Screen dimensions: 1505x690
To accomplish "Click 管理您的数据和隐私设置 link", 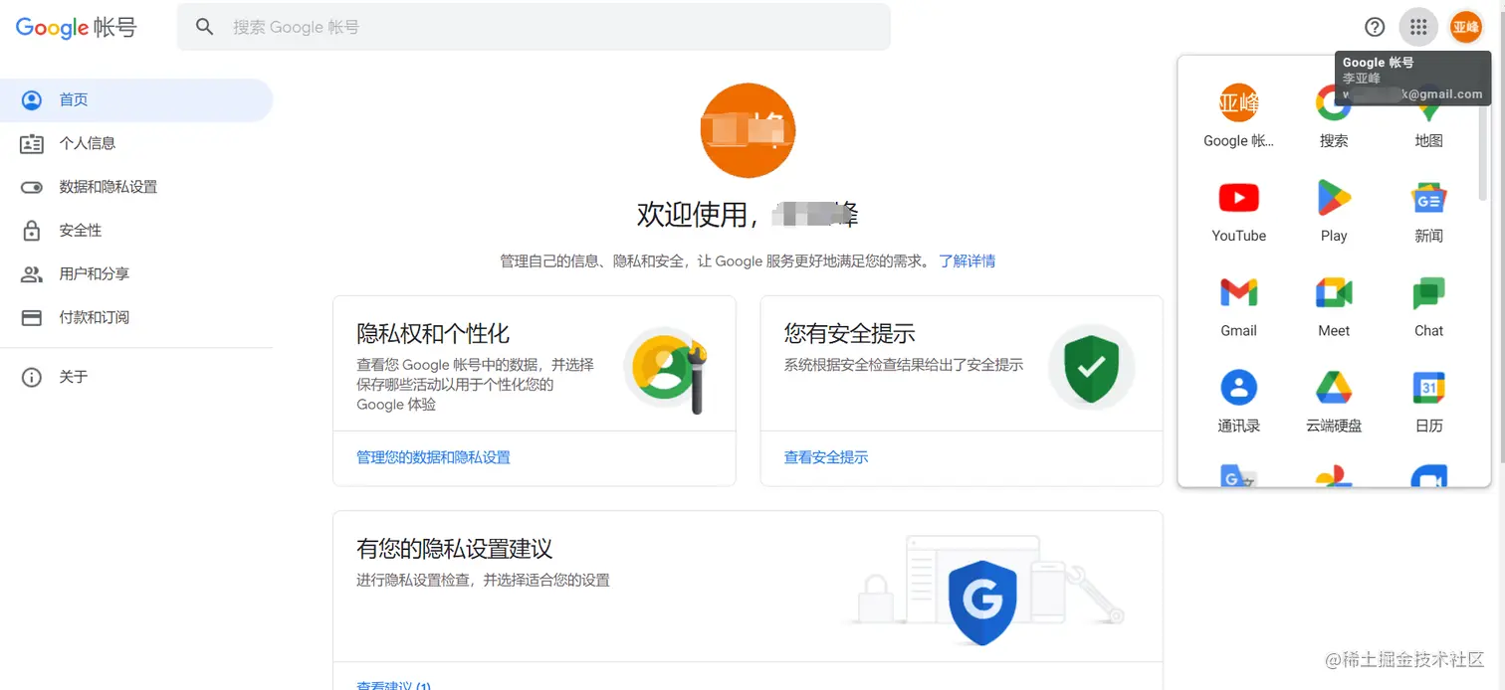I will (433, 457).
